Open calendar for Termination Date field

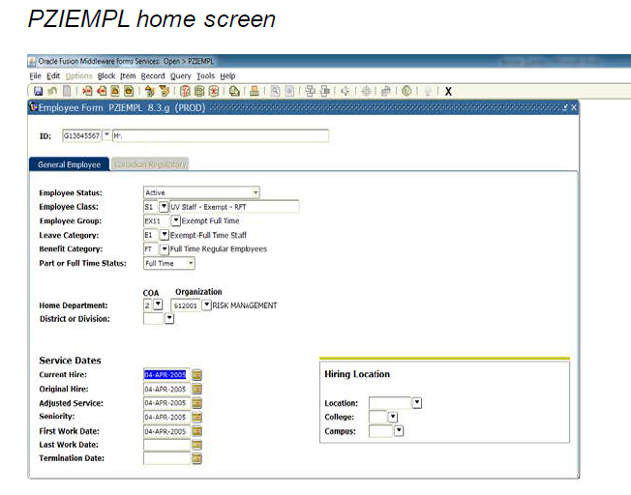197,458
